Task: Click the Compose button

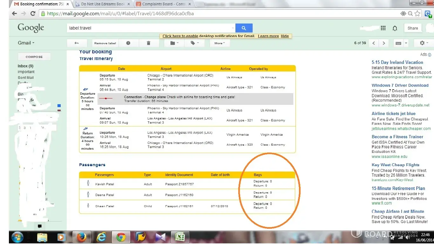Action: 34,57
